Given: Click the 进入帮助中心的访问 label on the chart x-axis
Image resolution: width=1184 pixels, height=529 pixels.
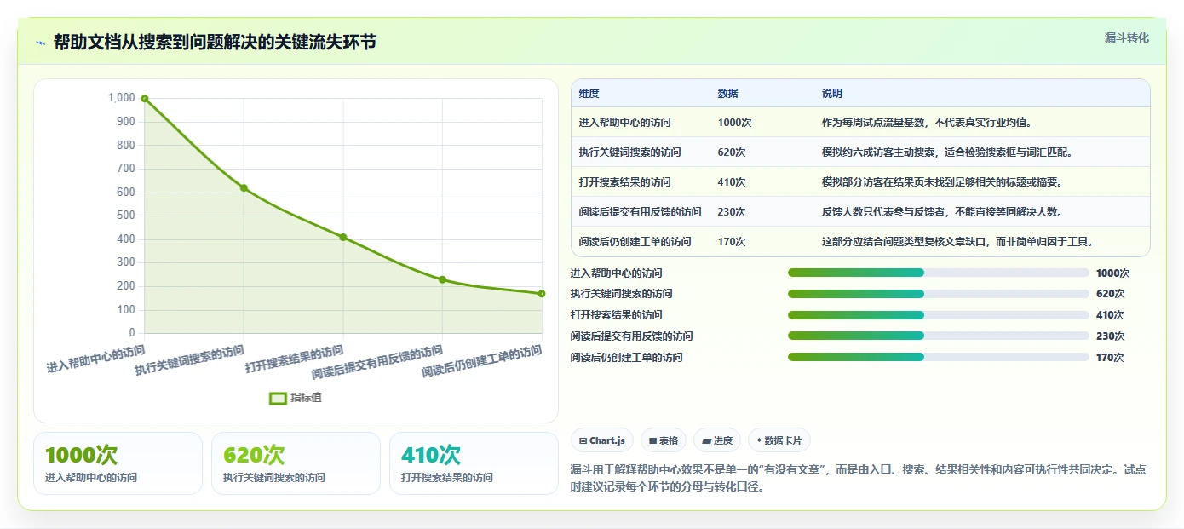Looking at the screenshot, I should [x=95, y=359].
